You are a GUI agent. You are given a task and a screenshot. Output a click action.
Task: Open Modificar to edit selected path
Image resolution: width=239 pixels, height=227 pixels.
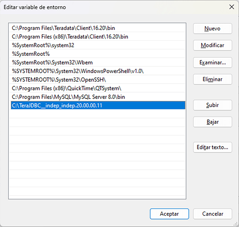[213, 45]
